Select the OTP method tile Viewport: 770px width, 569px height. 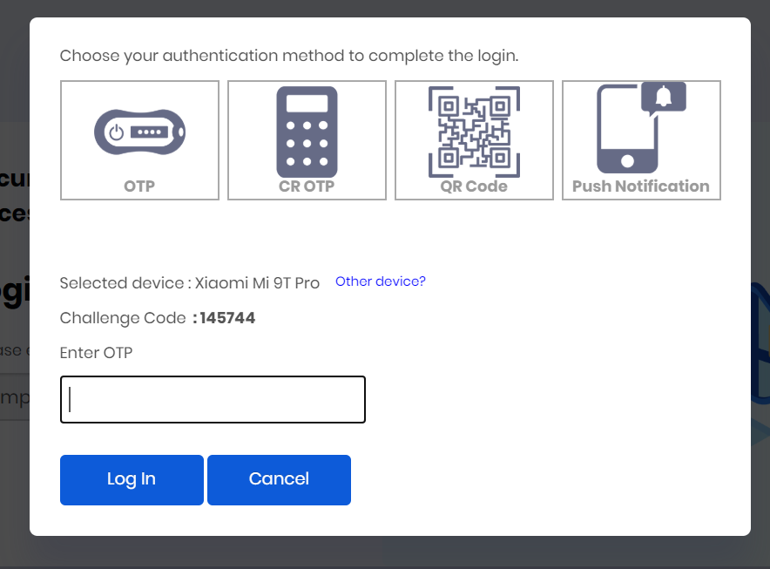tap(138, 139)
